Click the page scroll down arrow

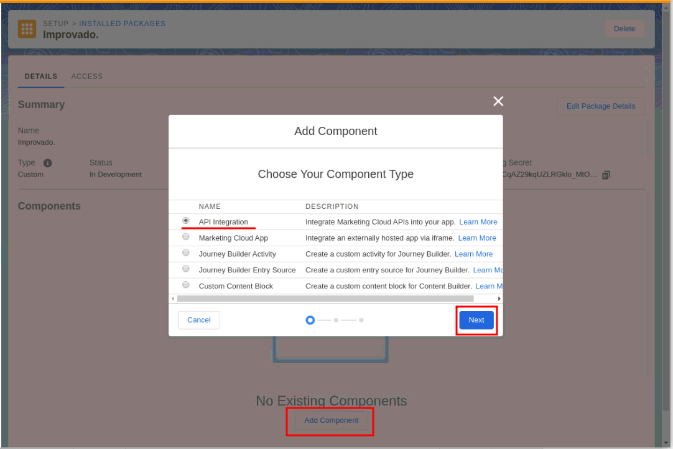click(x=666, y=443)
